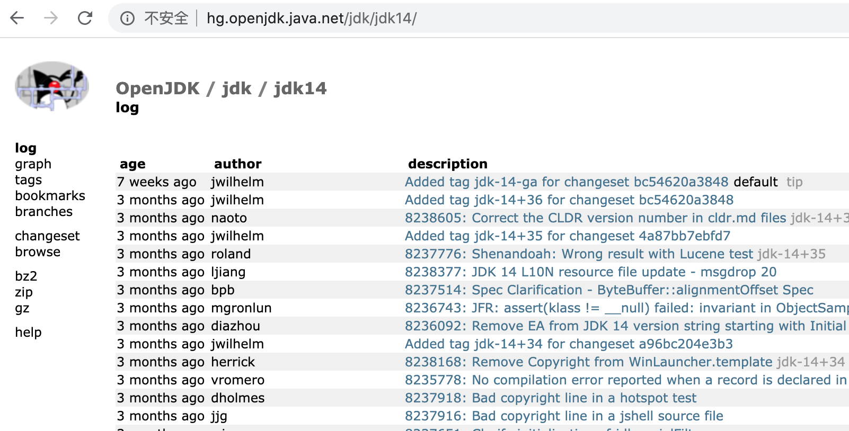Click author 'herrick' cell
This screenshot has width=849, height=431.
tap(233, 362)
